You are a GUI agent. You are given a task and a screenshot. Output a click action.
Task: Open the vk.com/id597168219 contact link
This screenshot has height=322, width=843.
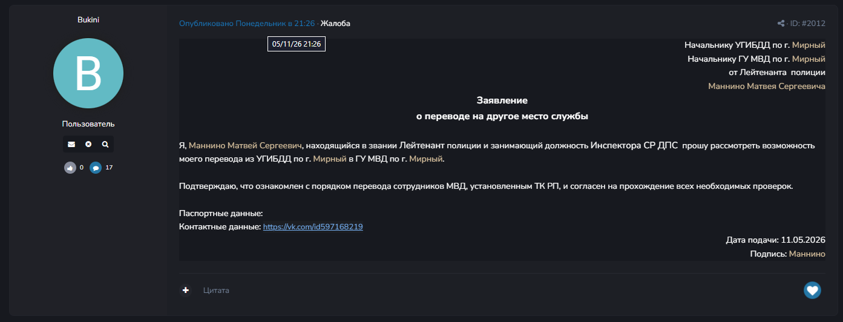313,226
